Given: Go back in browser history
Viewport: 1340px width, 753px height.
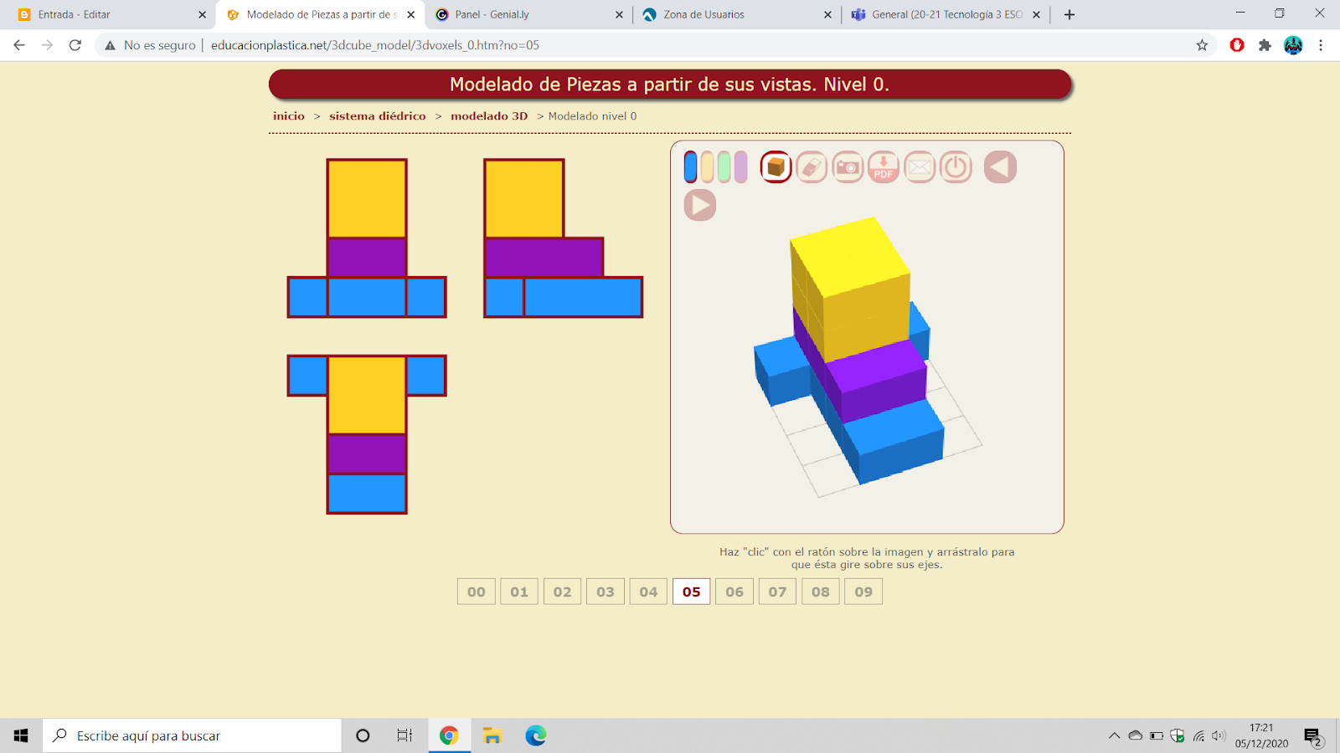Looking at the screenshot, I should [19, 45].
